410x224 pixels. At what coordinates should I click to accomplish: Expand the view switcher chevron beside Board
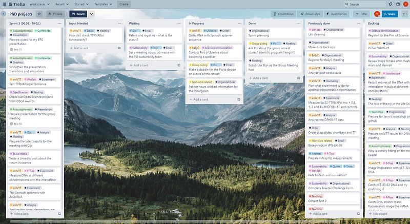(x=91, y=14)
